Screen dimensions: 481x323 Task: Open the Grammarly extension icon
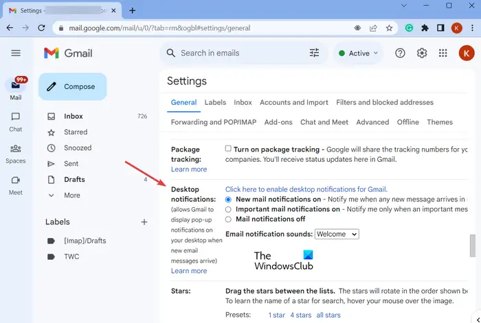pyautogui.click(x=409, y=28)
